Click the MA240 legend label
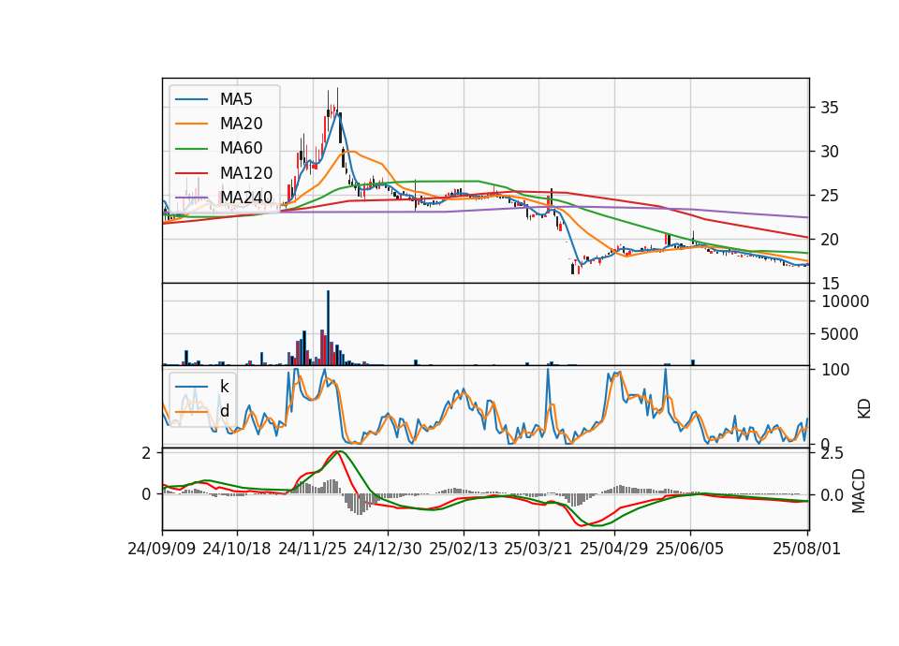899x646 pixels. (246, 198)
